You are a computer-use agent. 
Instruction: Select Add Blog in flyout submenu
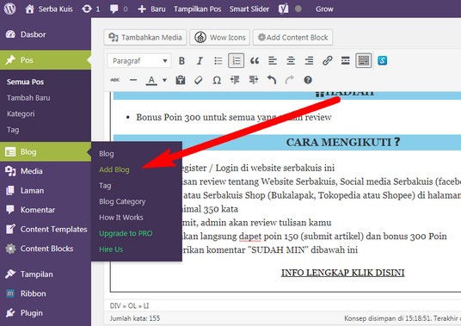point(114,169)
